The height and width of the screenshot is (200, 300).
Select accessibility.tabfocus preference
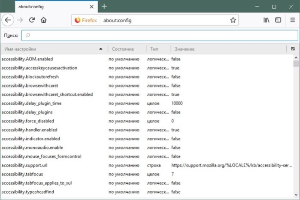pos(146,174)
